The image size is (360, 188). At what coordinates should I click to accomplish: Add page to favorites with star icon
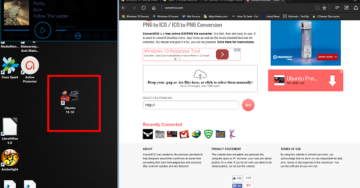324,8
